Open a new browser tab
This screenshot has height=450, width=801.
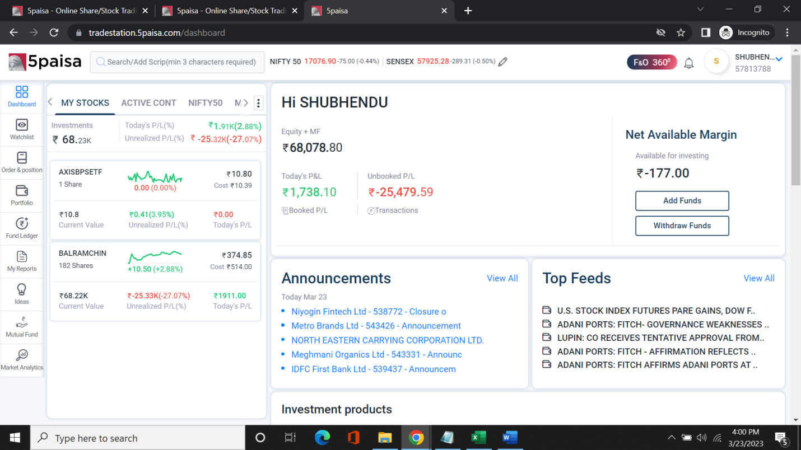coord(468,11)
